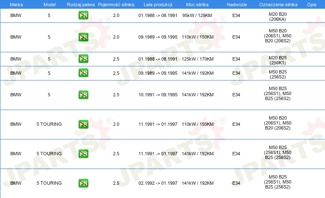Click the BMW cell in the 95kW row
325x198 pixels.
pos(16,15)
